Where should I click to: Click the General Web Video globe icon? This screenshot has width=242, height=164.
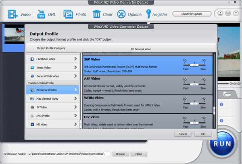click(32, 76)
